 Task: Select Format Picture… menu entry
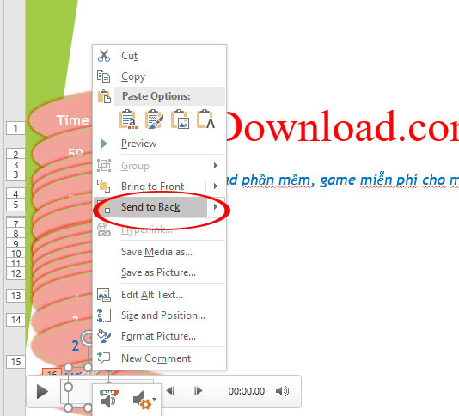[159, 336]
